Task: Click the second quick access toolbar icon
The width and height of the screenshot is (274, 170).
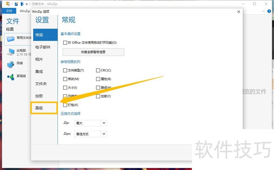Action: pos(22,4)
